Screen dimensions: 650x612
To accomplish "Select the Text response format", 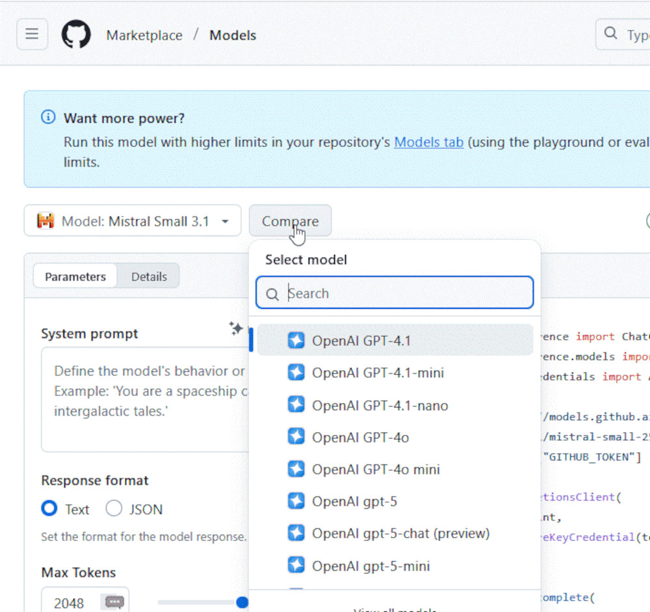I will click(x=49, y=509).
